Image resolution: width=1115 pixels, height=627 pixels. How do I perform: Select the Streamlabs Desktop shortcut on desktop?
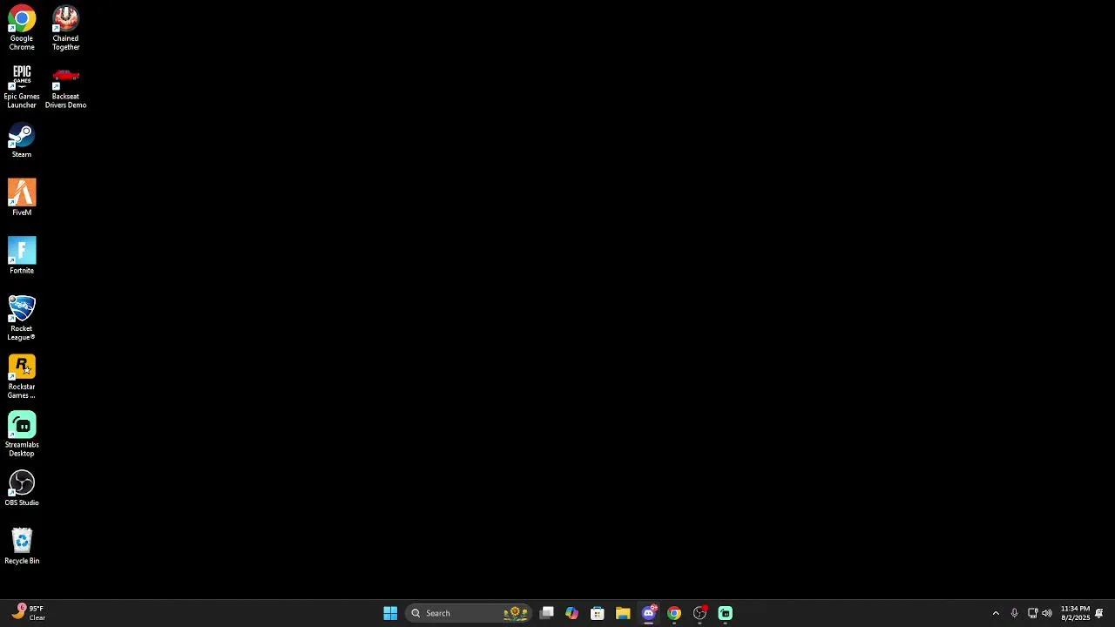[x=22, y=435]
